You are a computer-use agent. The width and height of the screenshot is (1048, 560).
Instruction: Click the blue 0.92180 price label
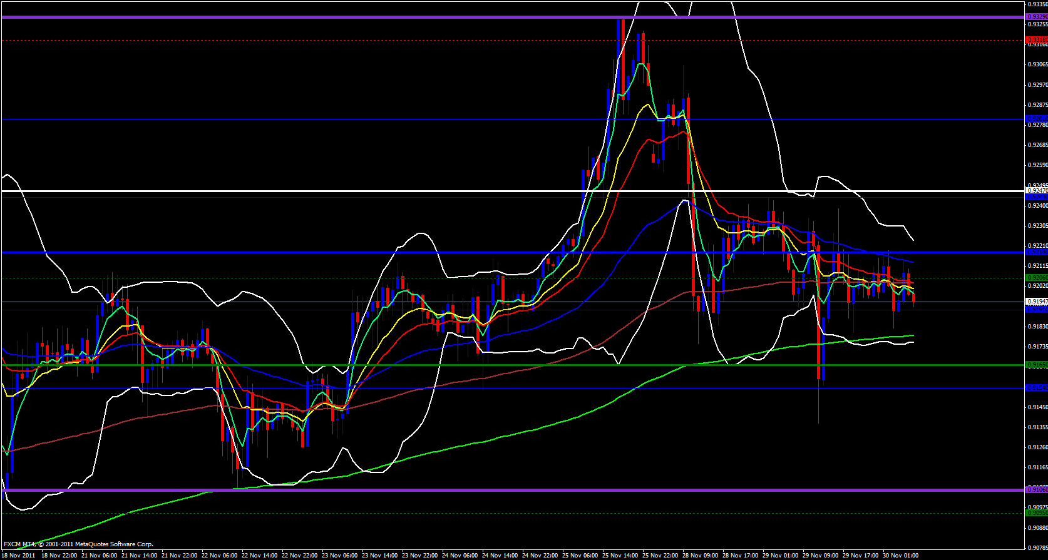tap(1036, 252)
